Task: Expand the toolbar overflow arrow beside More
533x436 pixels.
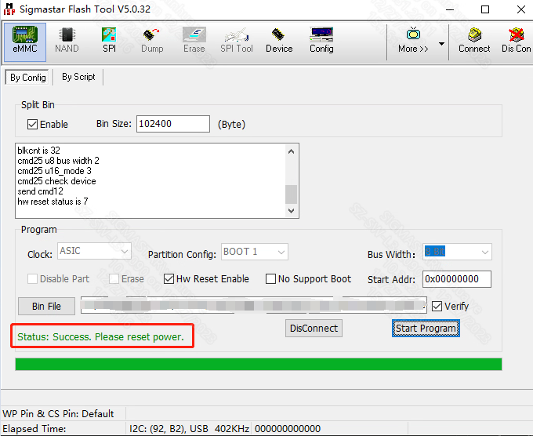Action: [x=441, y=43]
